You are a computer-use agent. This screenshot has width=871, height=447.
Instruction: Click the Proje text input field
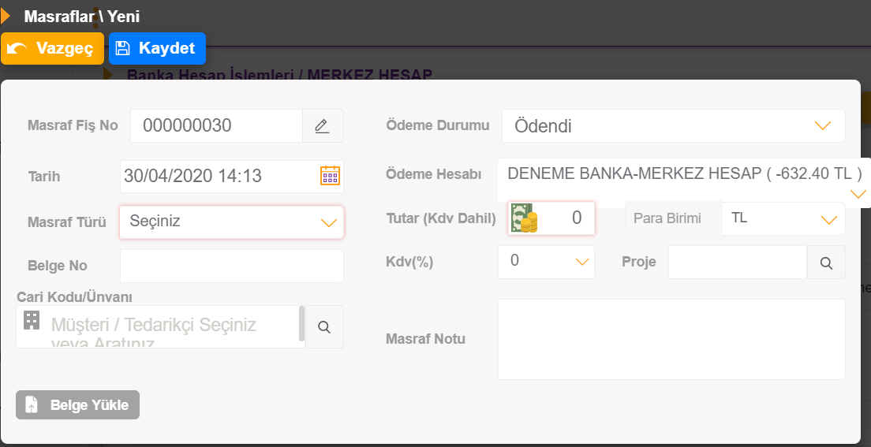(x=738, y=262)
